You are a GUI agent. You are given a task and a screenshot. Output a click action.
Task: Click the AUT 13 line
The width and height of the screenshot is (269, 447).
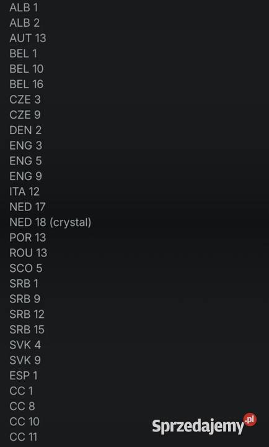click(28, 38)
